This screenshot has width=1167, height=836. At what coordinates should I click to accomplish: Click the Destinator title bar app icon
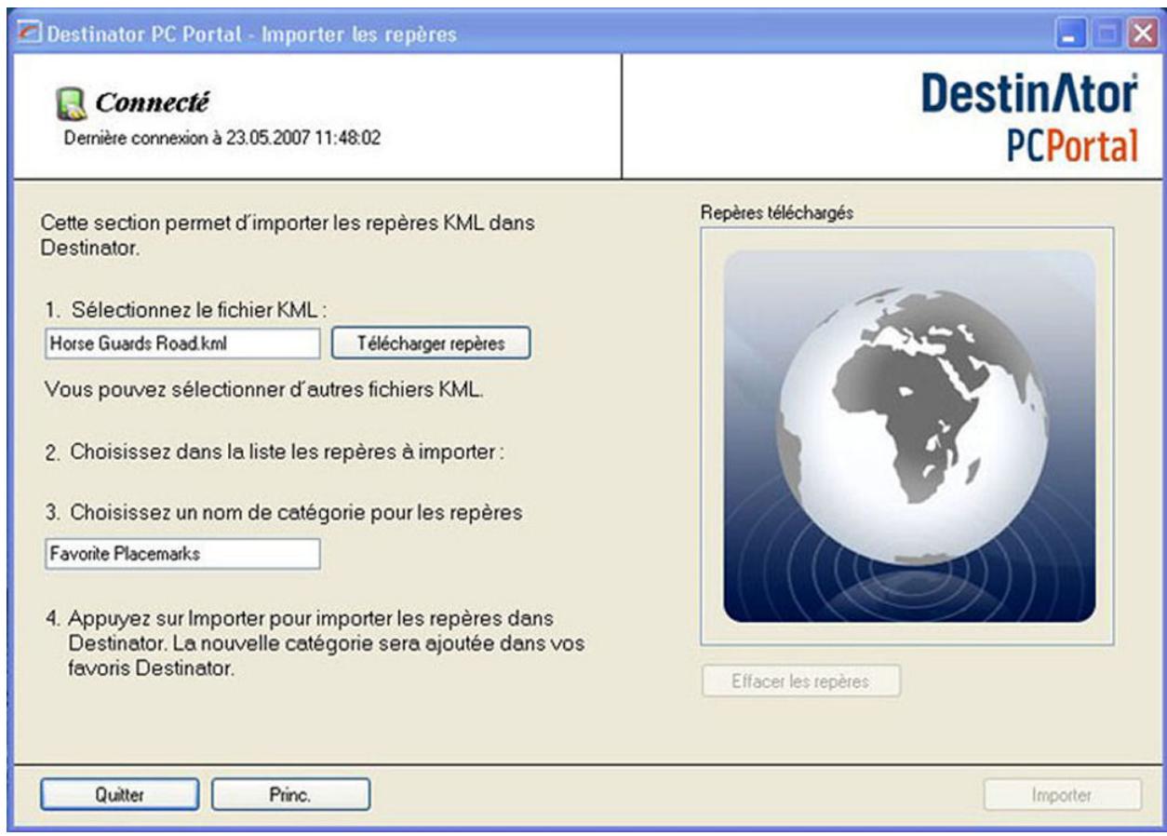(29, 34)
